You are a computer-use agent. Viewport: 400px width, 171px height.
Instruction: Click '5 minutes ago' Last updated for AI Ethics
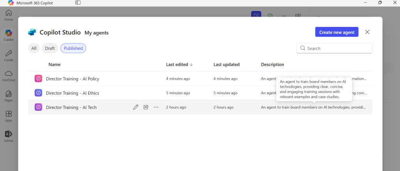pyautogui.click(x=226, y=93)
